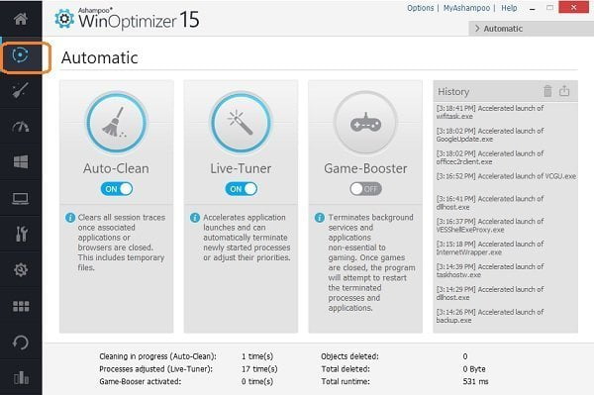Click the Live-Tuner title text
This screenshot has width=594, height=395.
[x=241, y=168]
